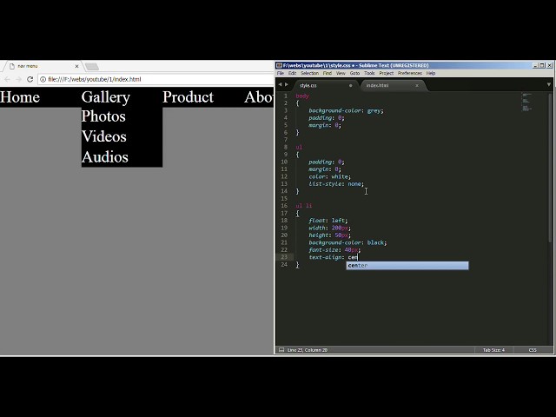
Task: Place cursor on background-color: grey line
Action: pyautogui.click(x=346, y=110)
